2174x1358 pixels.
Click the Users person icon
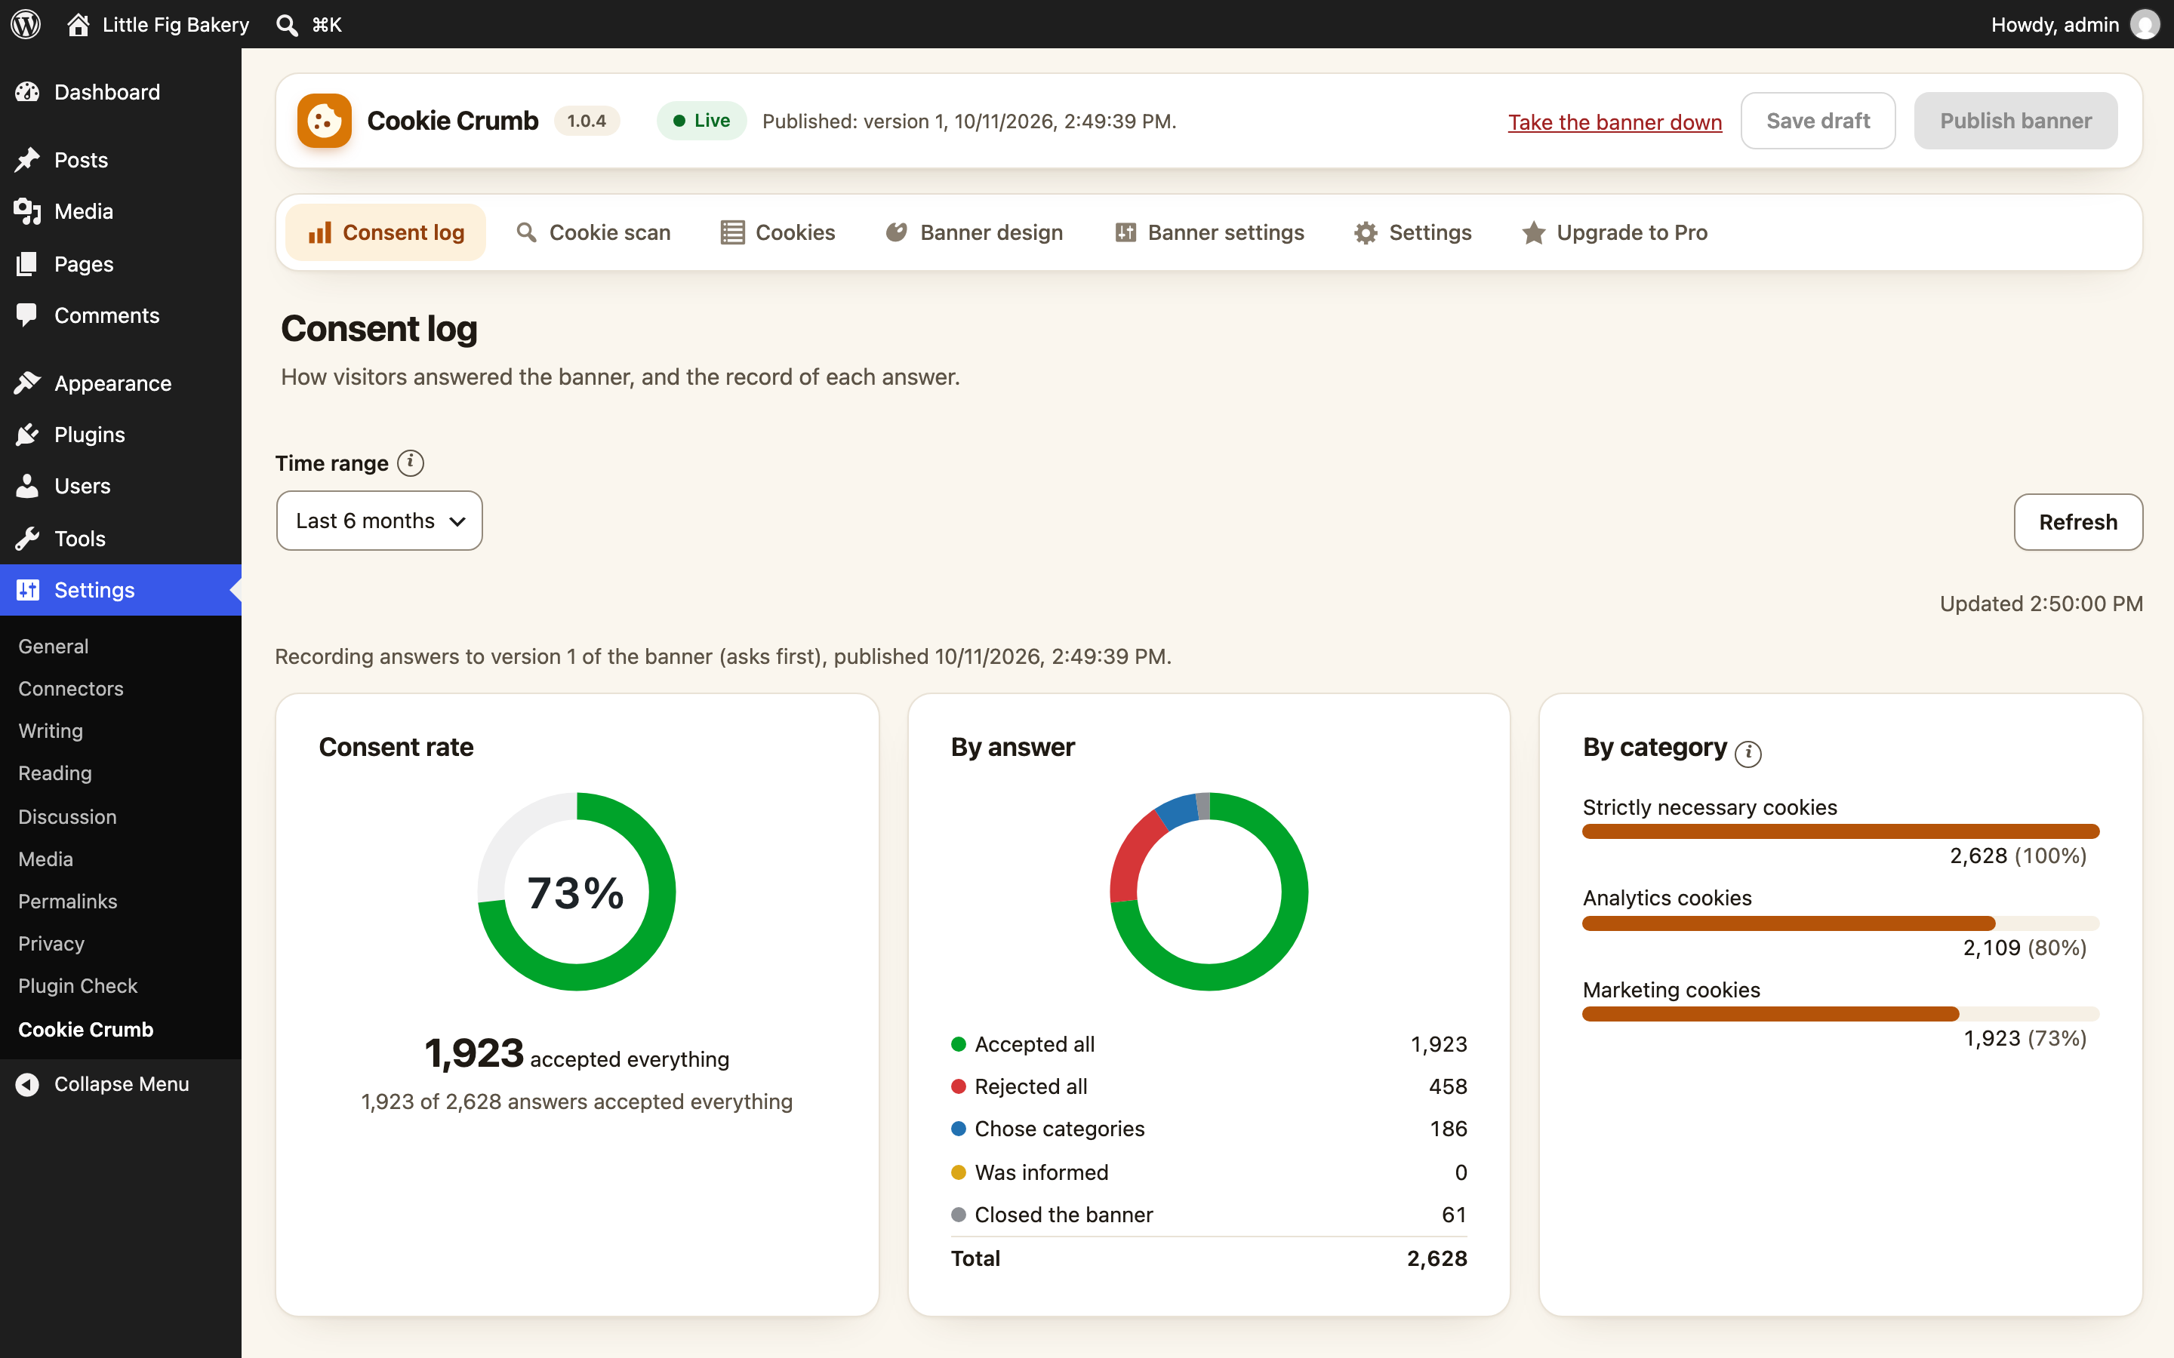click(x=28, y=486)
